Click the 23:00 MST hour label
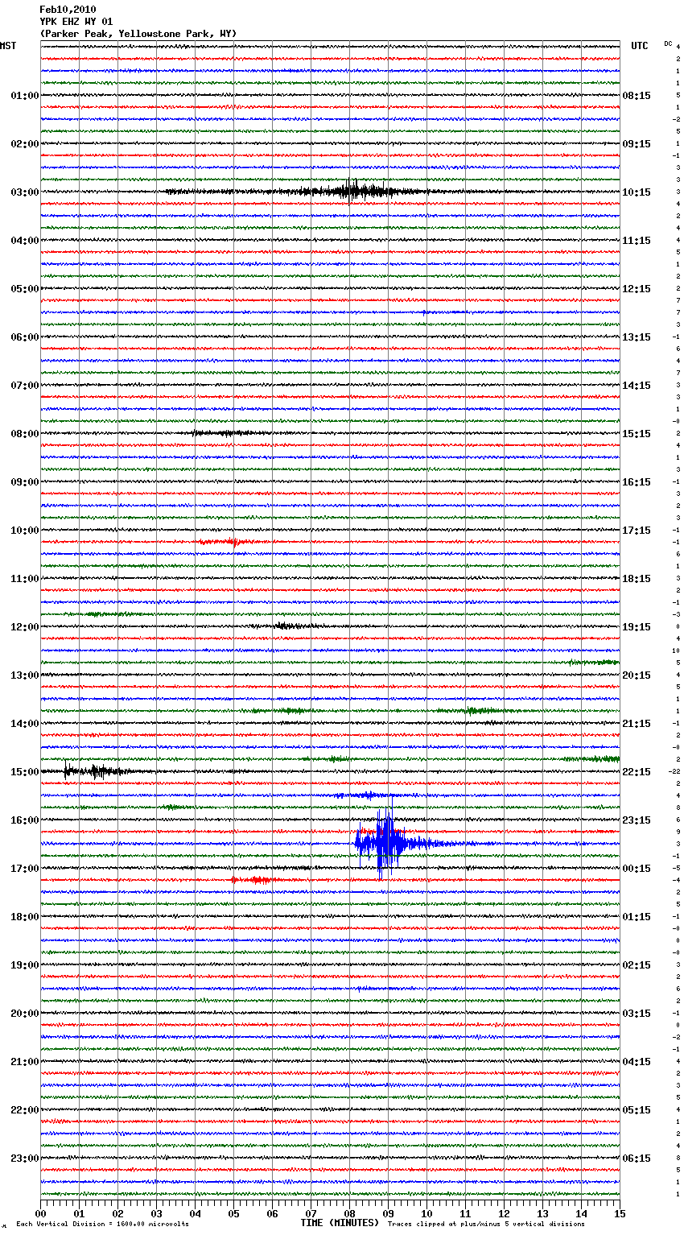Image resolution: width=684 pixels, height=1235 pixels. pyautogui.click(x=25, y=1159)
